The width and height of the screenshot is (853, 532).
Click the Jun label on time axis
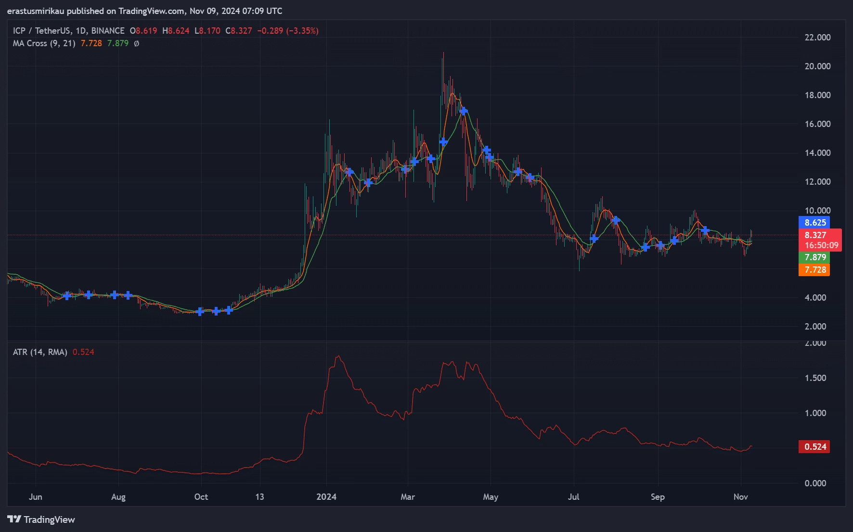pos(36,497)
